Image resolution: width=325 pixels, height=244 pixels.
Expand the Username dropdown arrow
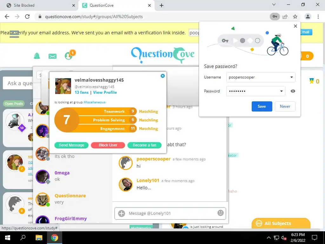click(x=291, y=77)
